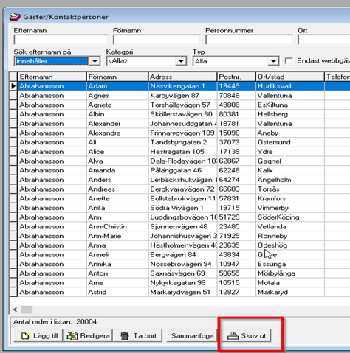Sort by Efternamn column header

pos(52,77)
